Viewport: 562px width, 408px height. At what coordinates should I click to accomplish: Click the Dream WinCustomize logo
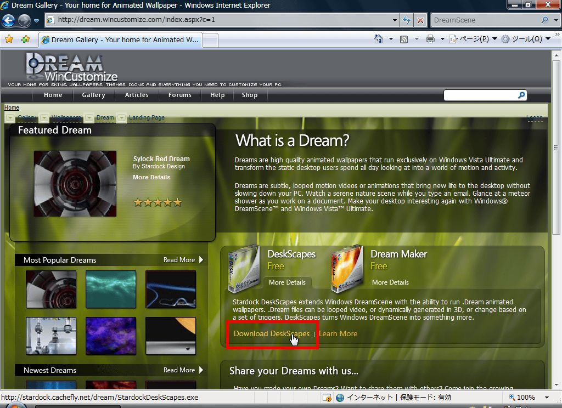(x=72, y=67)
